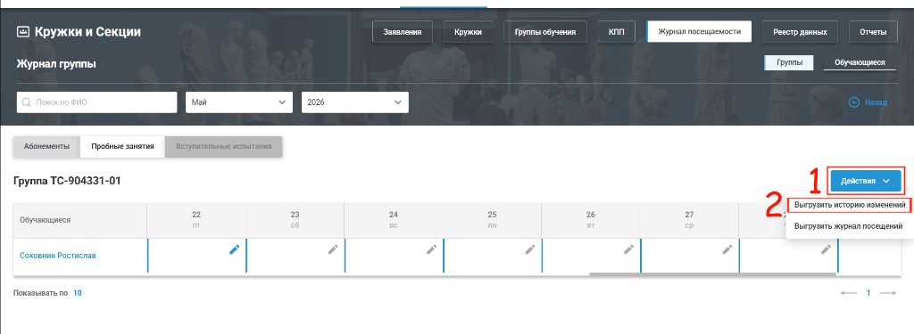Click the Кружки и Секции logo icon
The image size is (914, 334).
(22, 31)
